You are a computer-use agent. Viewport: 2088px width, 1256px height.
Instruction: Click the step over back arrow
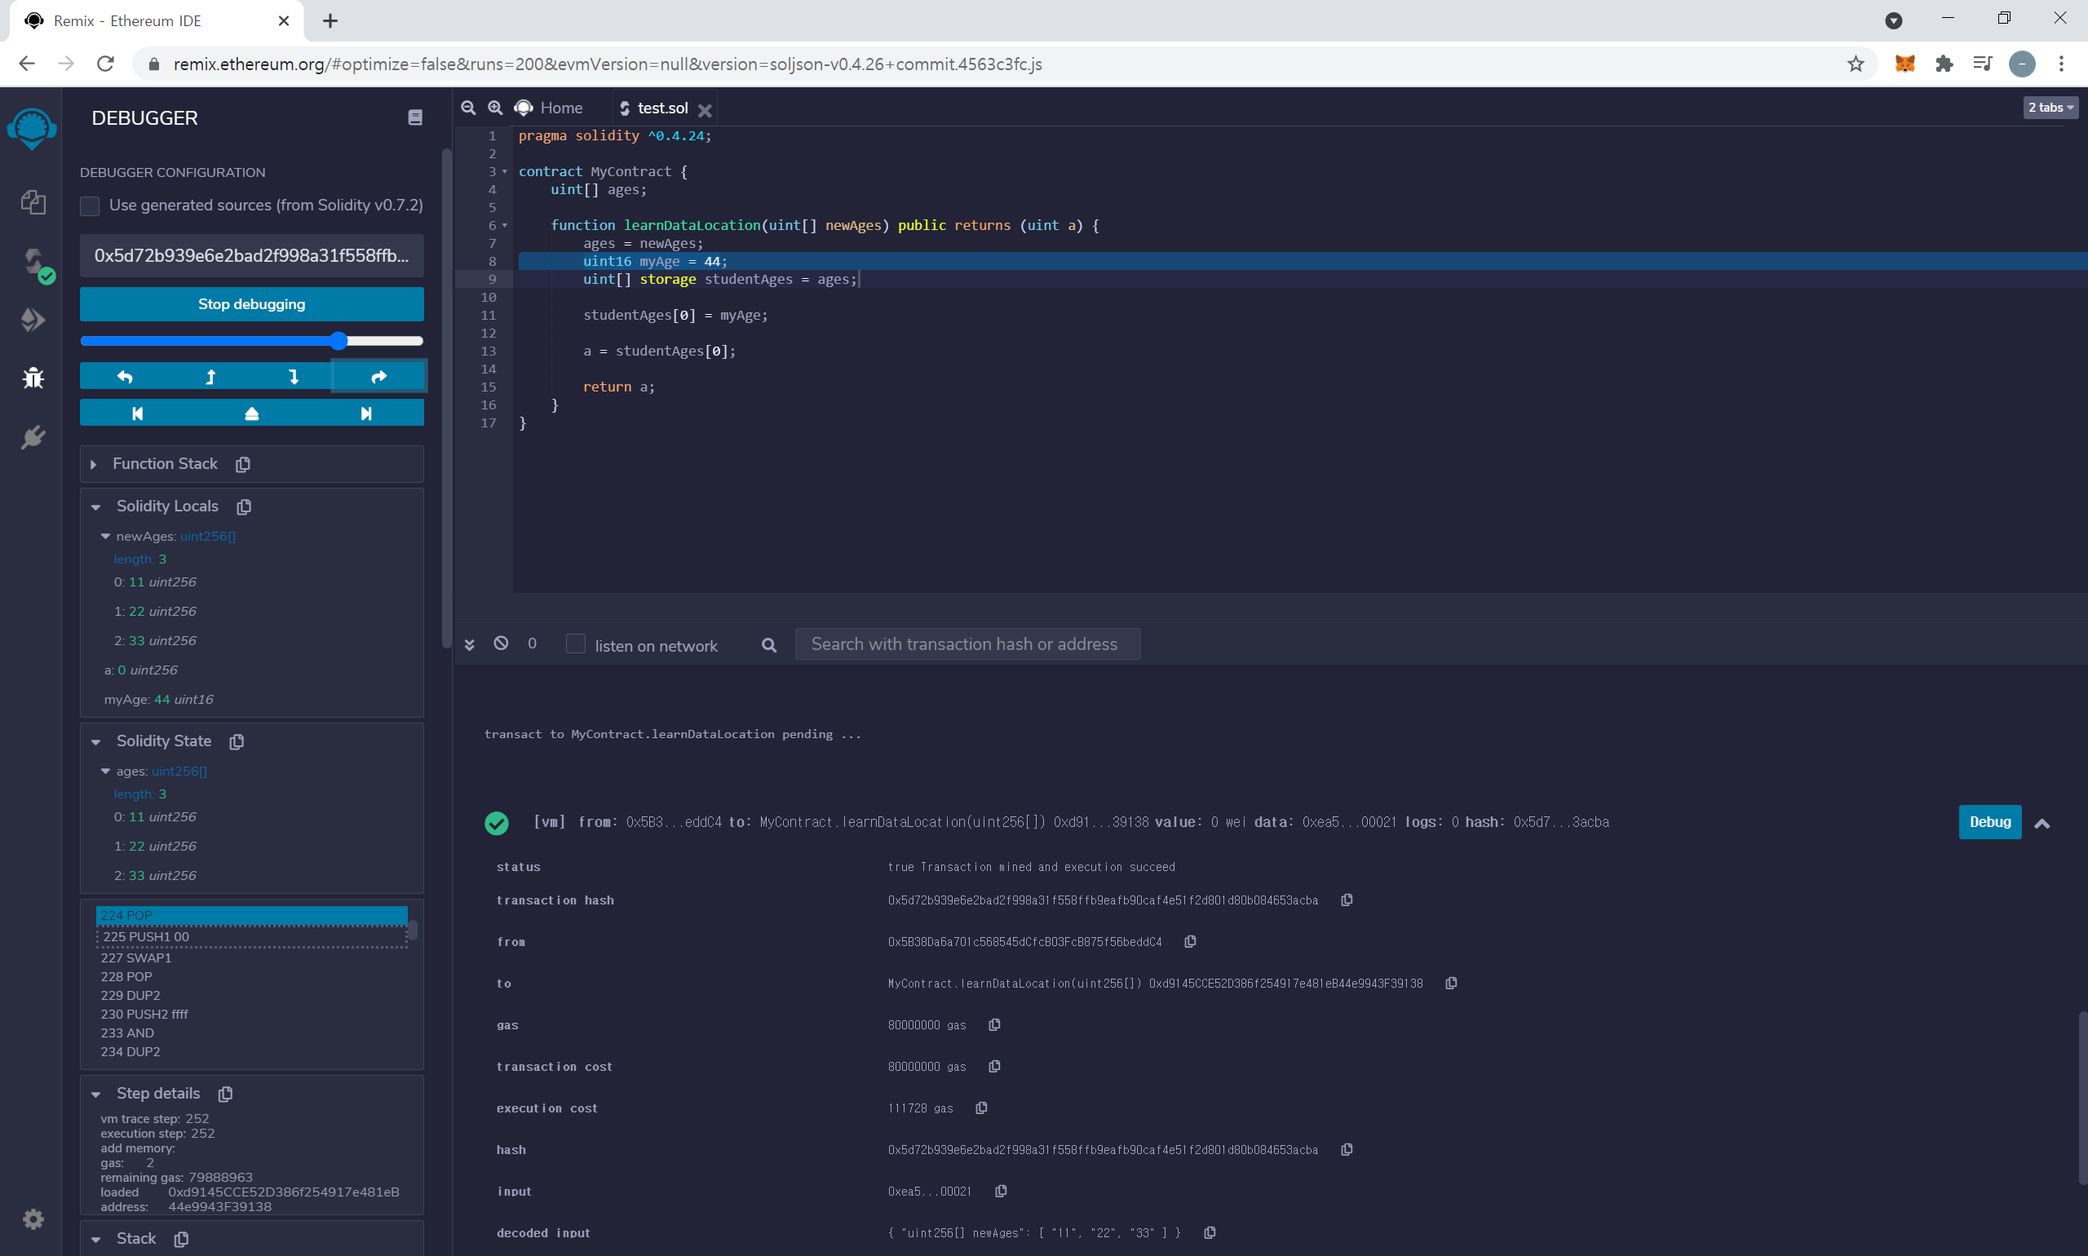pos(126,377)
